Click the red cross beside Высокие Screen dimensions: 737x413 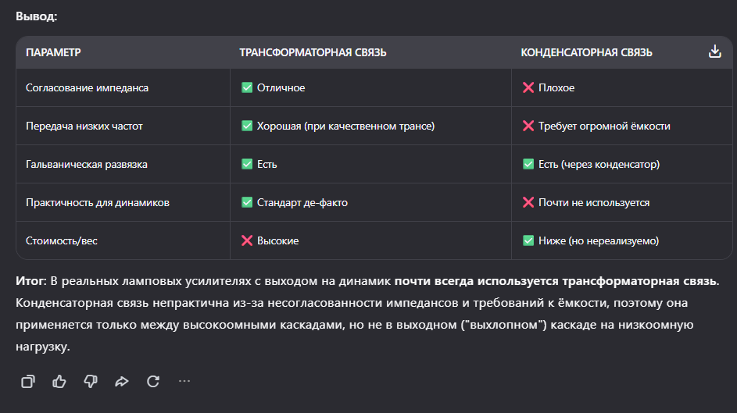point(247,240)
